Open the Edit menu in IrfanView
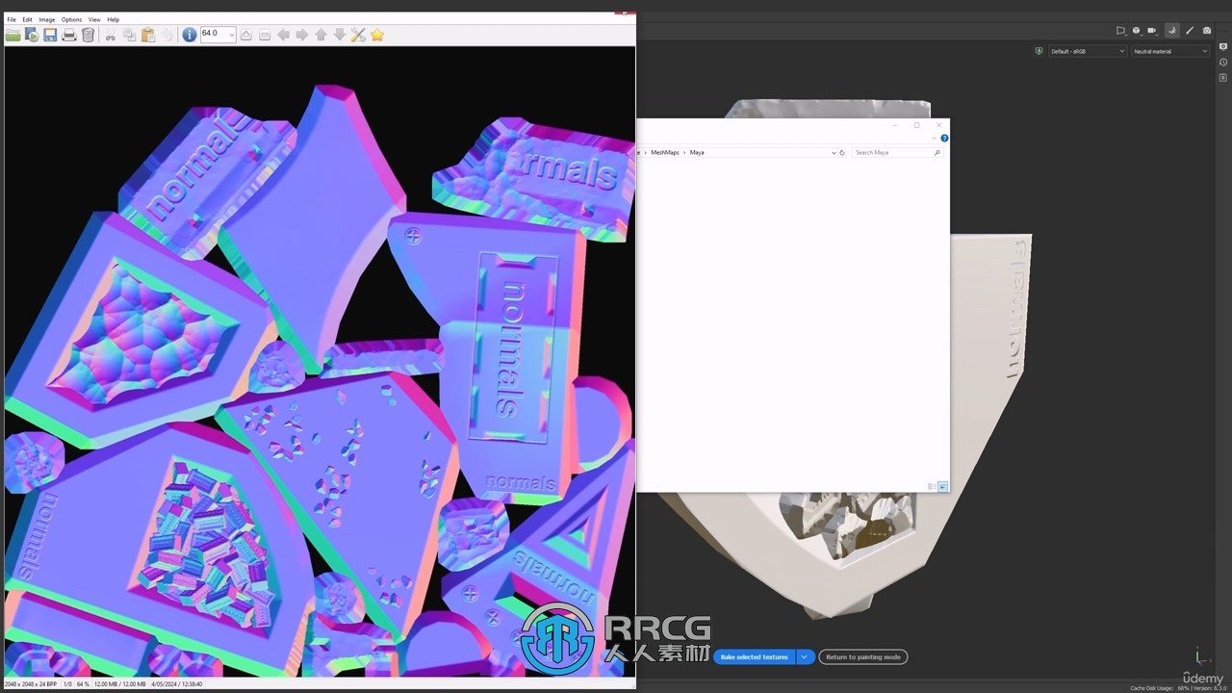 coord(28,19)
